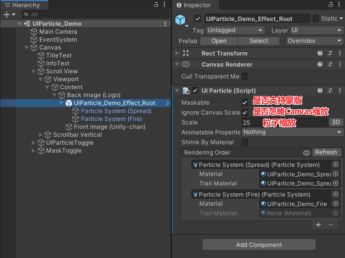Toggle Rendering Order eye visibility
345x258 pixels.
[x=306, y=153]
